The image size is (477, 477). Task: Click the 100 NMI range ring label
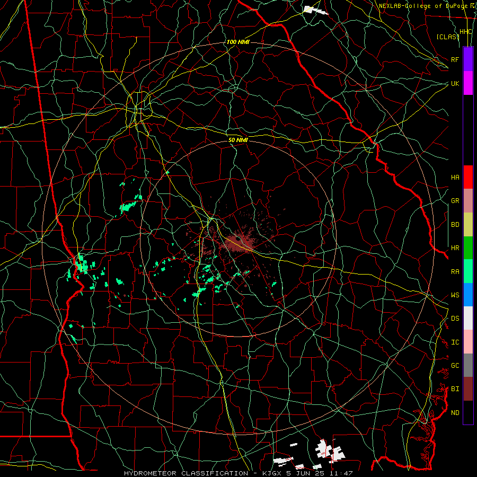[x=238, y=42]
